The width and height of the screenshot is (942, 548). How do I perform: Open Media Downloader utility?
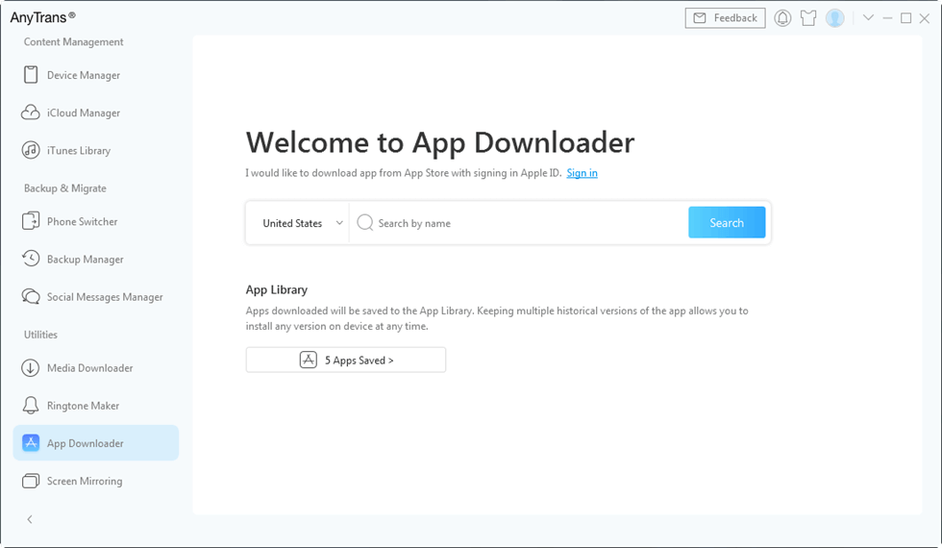point(90,368)
